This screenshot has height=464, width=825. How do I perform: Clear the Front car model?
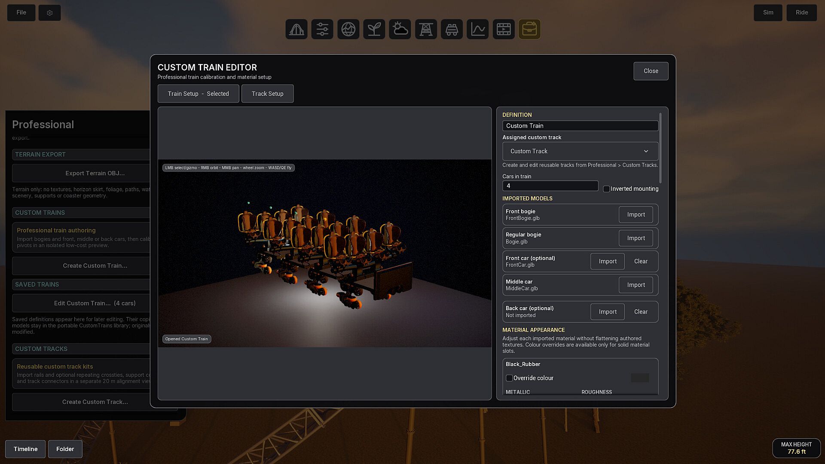[641, 261]
